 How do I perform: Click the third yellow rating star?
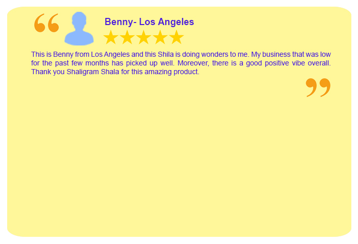(144, 37)
